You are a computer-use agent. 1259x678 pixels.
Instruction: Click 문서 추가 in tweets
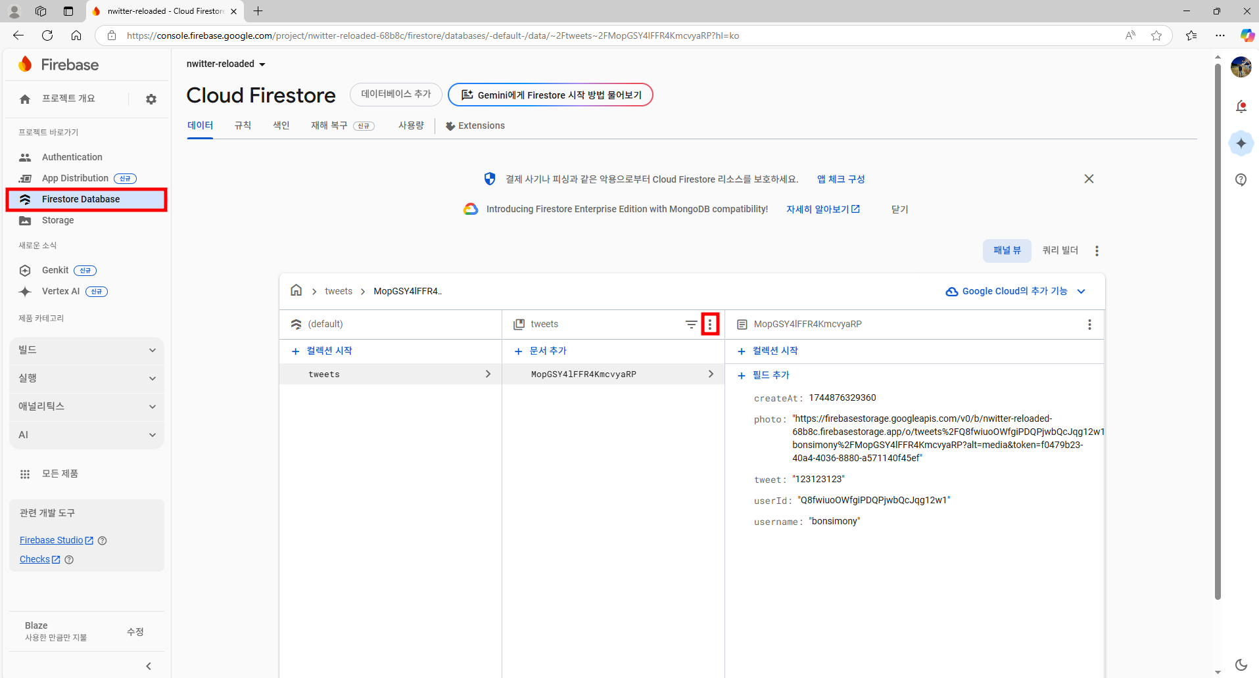[x=540, y=351]
